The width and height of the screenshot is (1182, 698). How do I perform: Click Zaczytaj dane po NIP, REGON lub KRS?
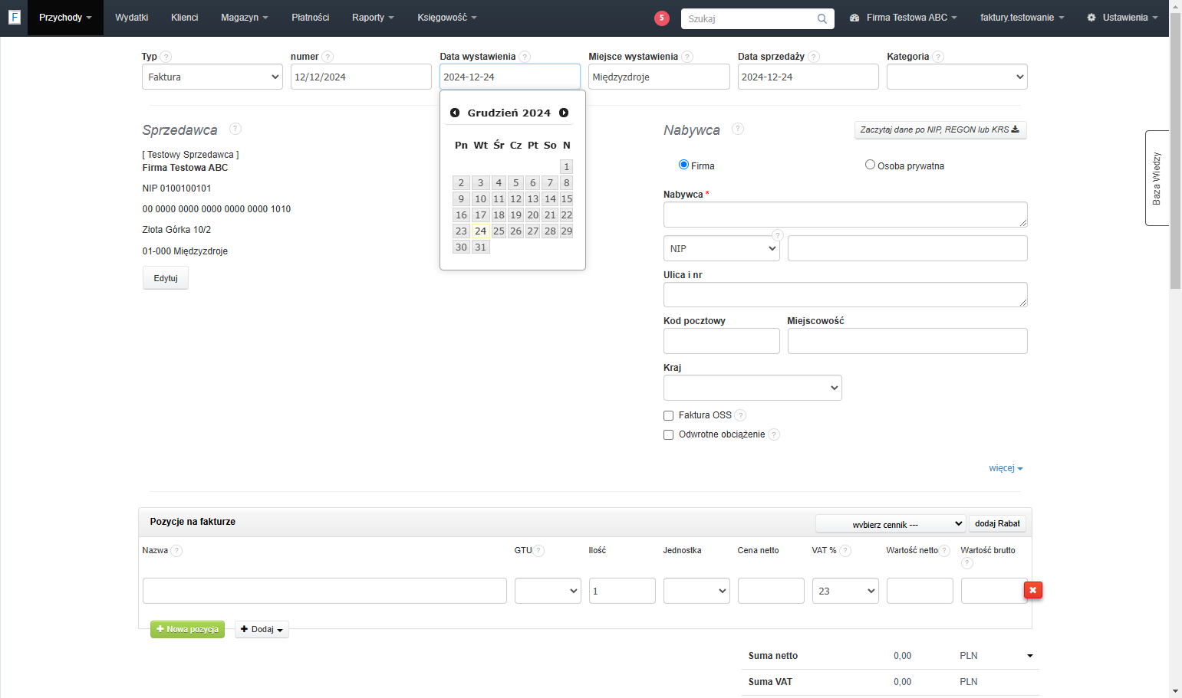click(x=940, y=129)
